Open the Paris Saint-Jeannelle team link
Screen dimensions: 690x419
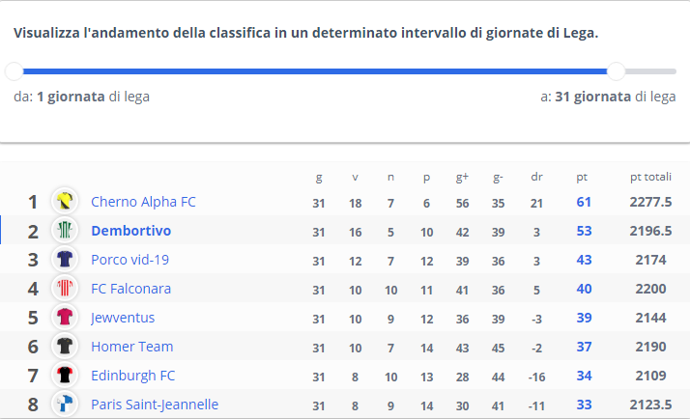155,405
